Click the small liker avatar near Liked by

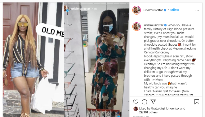point(136,109)
